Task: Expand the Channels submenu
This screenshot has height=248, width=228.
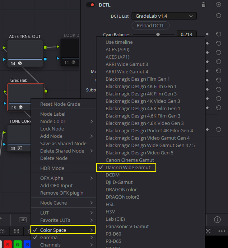Action: coord(63,245)
